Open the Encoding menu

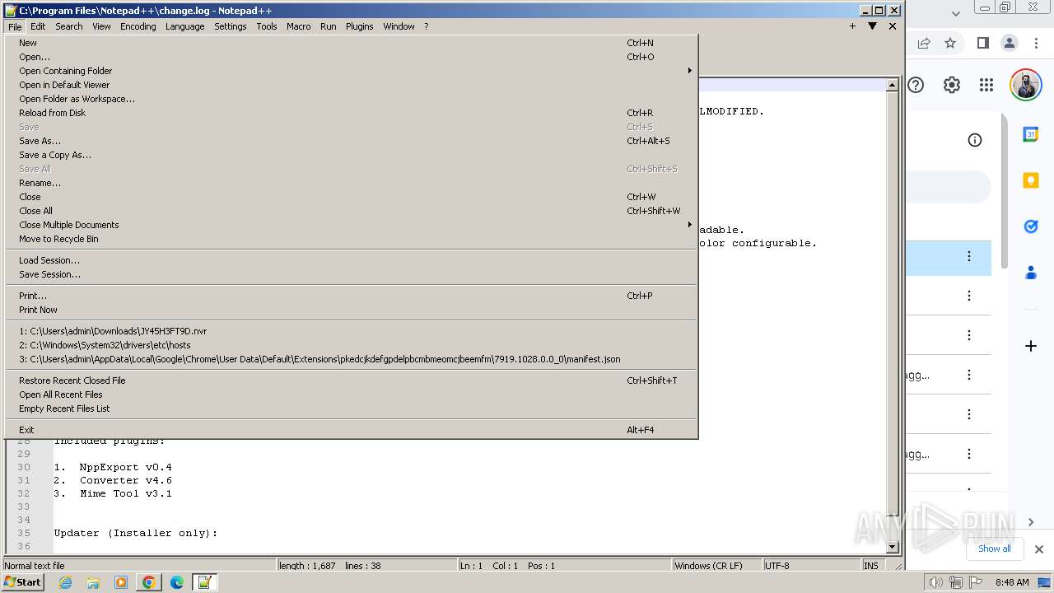pos(138,26)
